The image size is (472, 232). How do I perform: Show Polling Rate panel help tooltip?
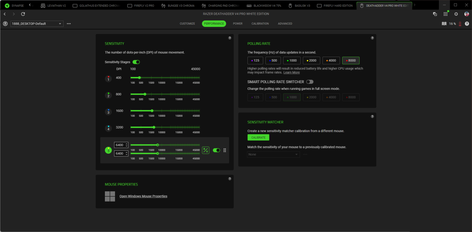tap(372, 38)
